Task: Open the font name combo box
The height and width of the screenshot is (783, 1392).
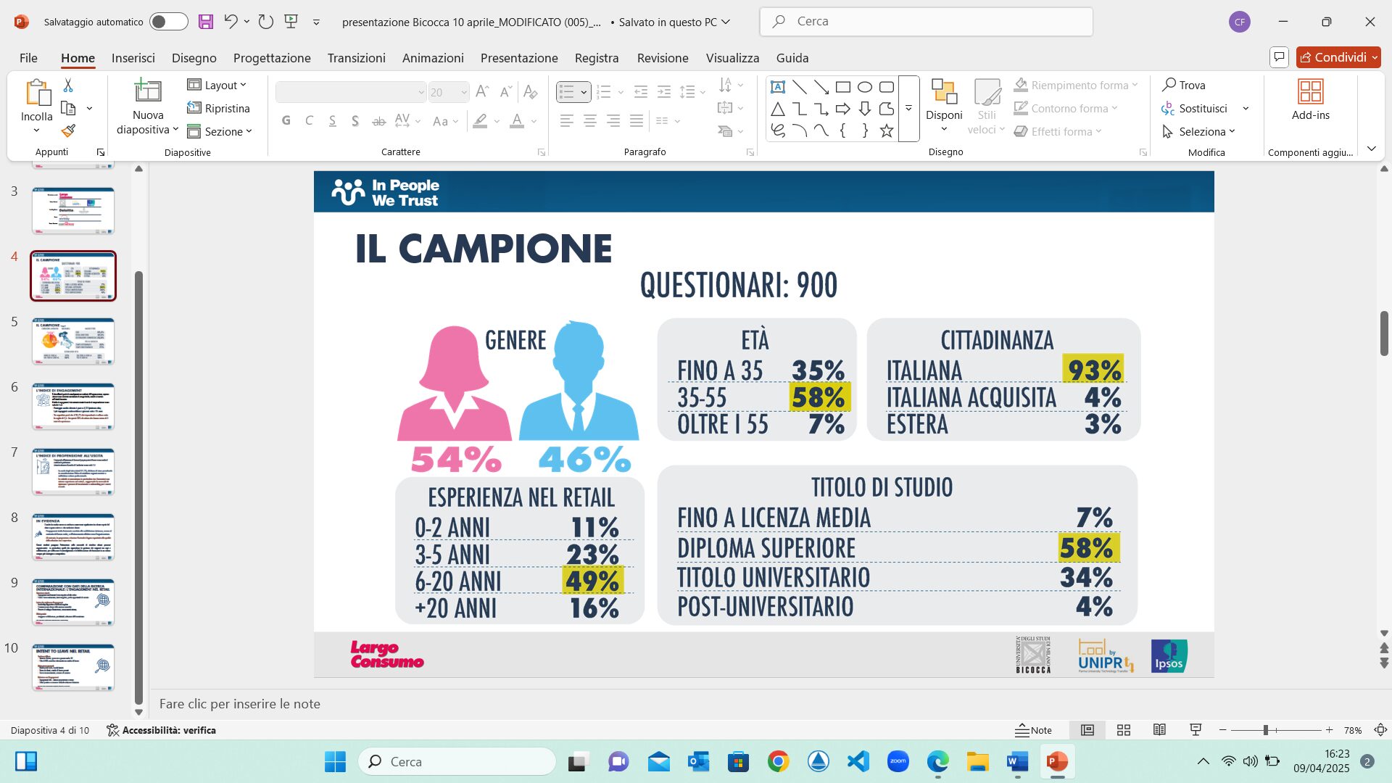Action: pos(351,92)
